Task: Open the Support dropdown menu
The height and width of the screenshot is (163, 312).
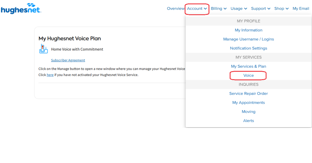Action: (x=261, y=9)
